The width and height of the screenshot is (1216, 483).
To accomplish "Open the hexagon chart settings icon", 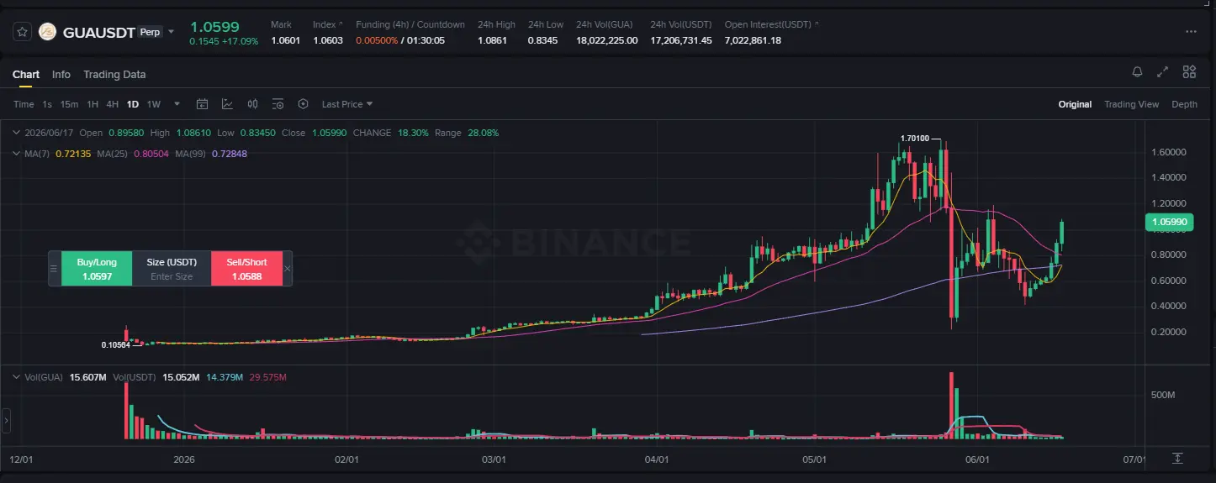I will click(303, 104).
